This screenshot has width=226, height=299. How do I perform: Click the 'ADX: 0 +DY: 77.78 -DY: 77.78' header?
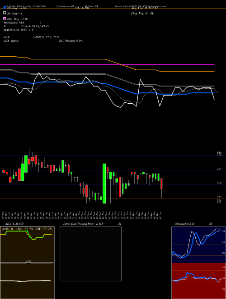pyautogui.click(x=27, y=229)
